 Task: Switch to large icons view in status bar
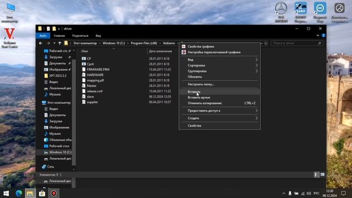pos(322,174)
